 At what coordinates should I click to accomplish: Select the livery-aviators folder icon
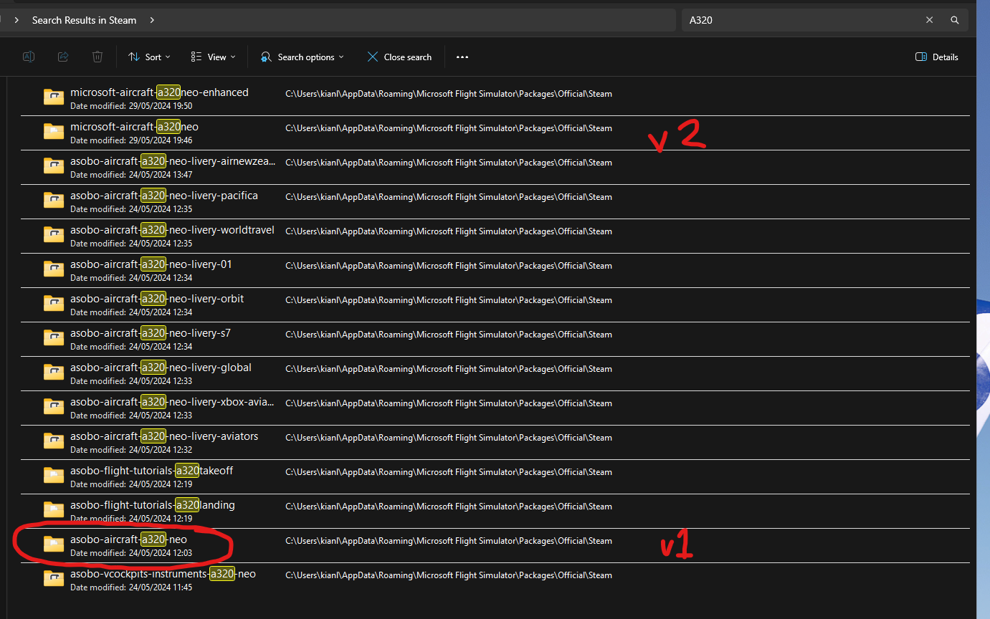[x=54, y=441]
